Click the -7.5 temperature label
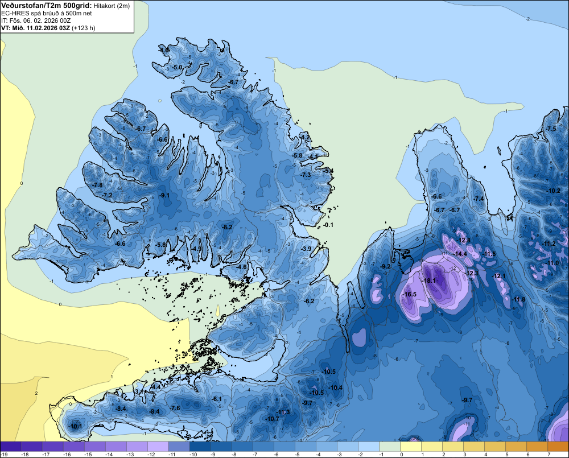Viewport: 569px width, 458px height. (x=551, y=129)
